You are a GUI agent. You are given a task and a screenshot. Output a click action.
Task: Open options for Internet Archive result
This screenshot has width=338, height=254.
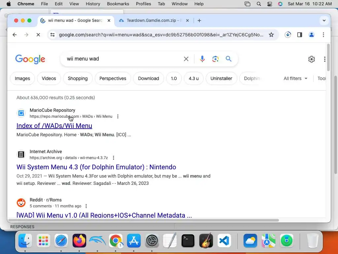[114, 158]
